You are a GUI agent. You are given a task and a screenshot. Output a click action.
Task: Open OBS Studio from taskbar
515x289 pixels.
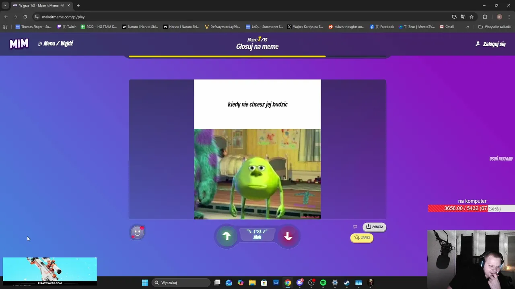click(x=311, y=283)
